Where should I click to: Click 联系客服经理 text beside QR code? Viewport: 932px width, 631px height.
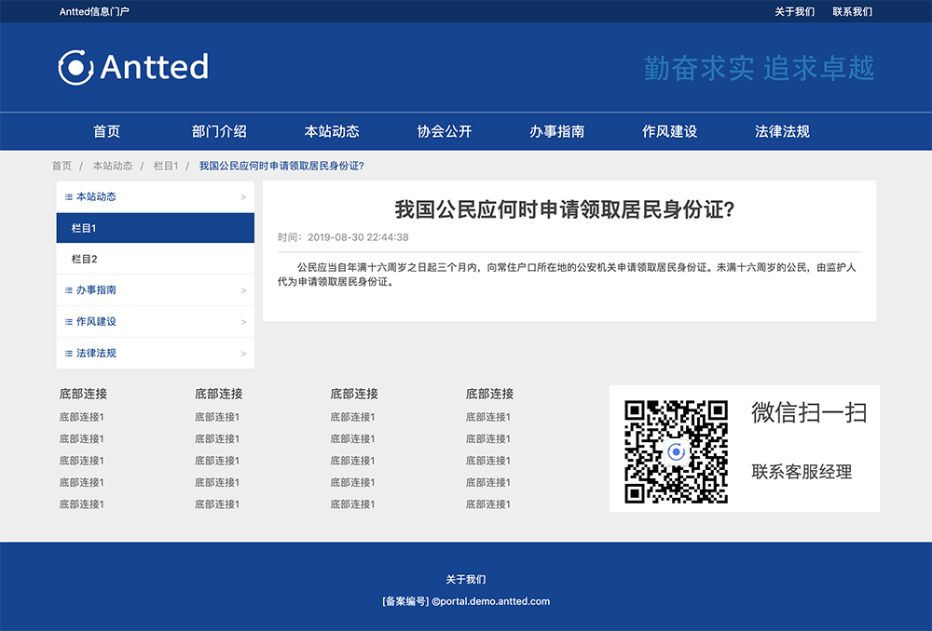802,472
